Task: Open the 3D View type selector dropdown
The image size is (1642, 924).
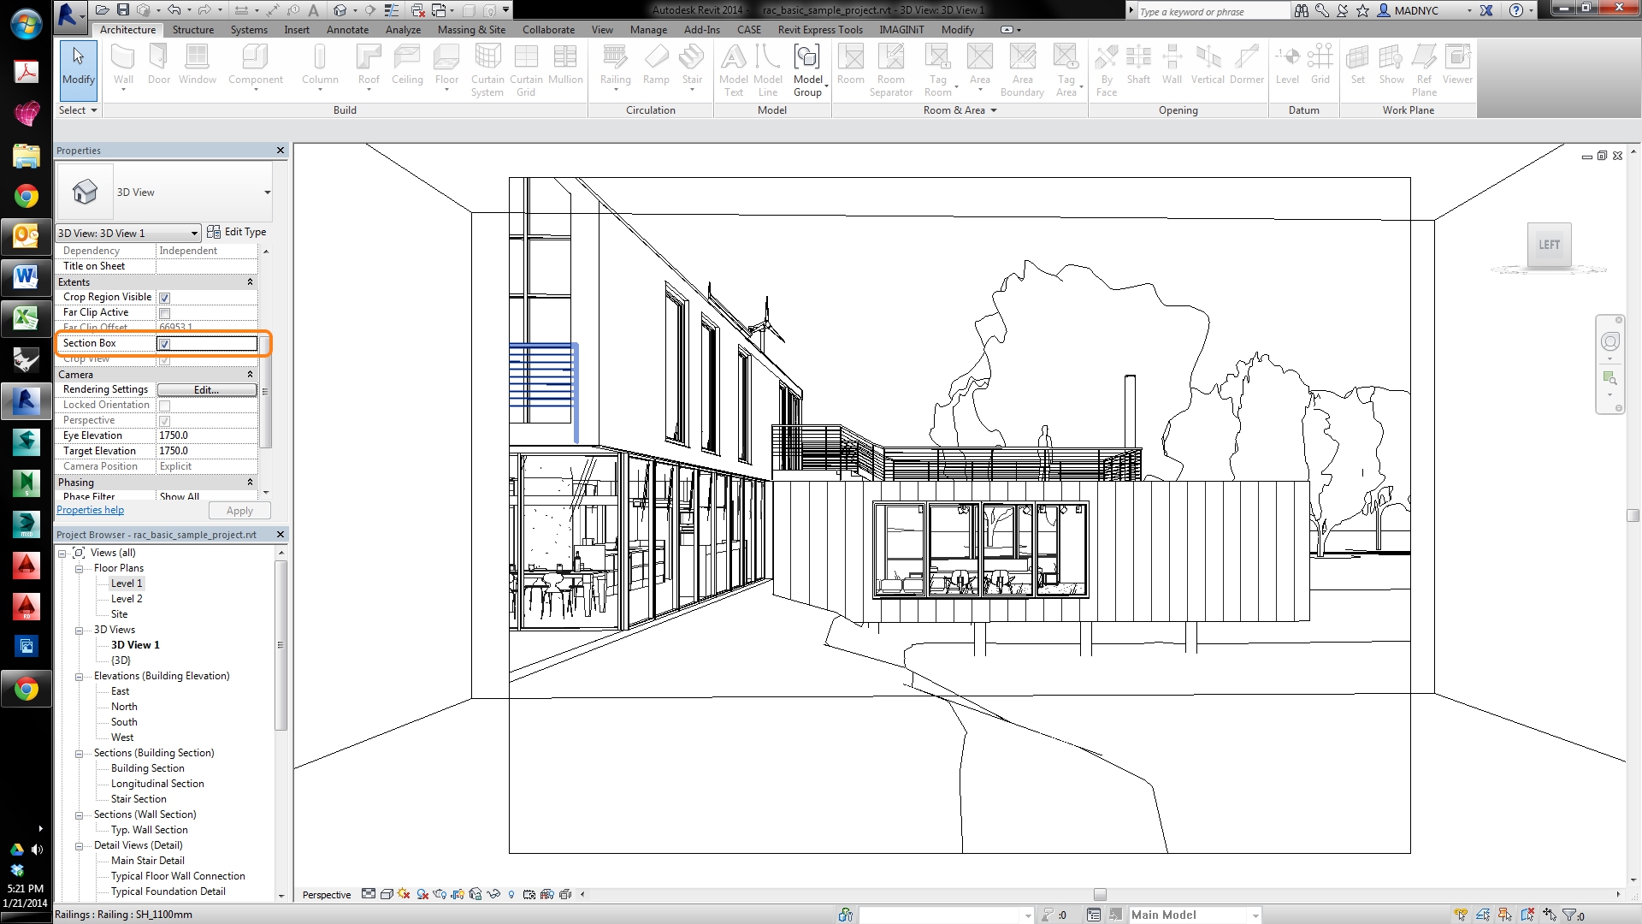Action: pos(267,192)
